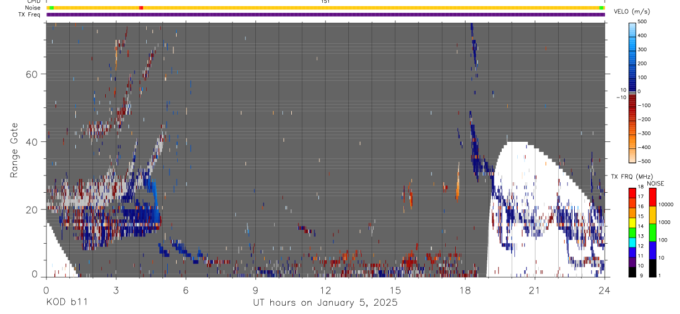Click the x-axis tick label '12'
The width and height of the screenshot is (680, 314).
tap(325, 290)
